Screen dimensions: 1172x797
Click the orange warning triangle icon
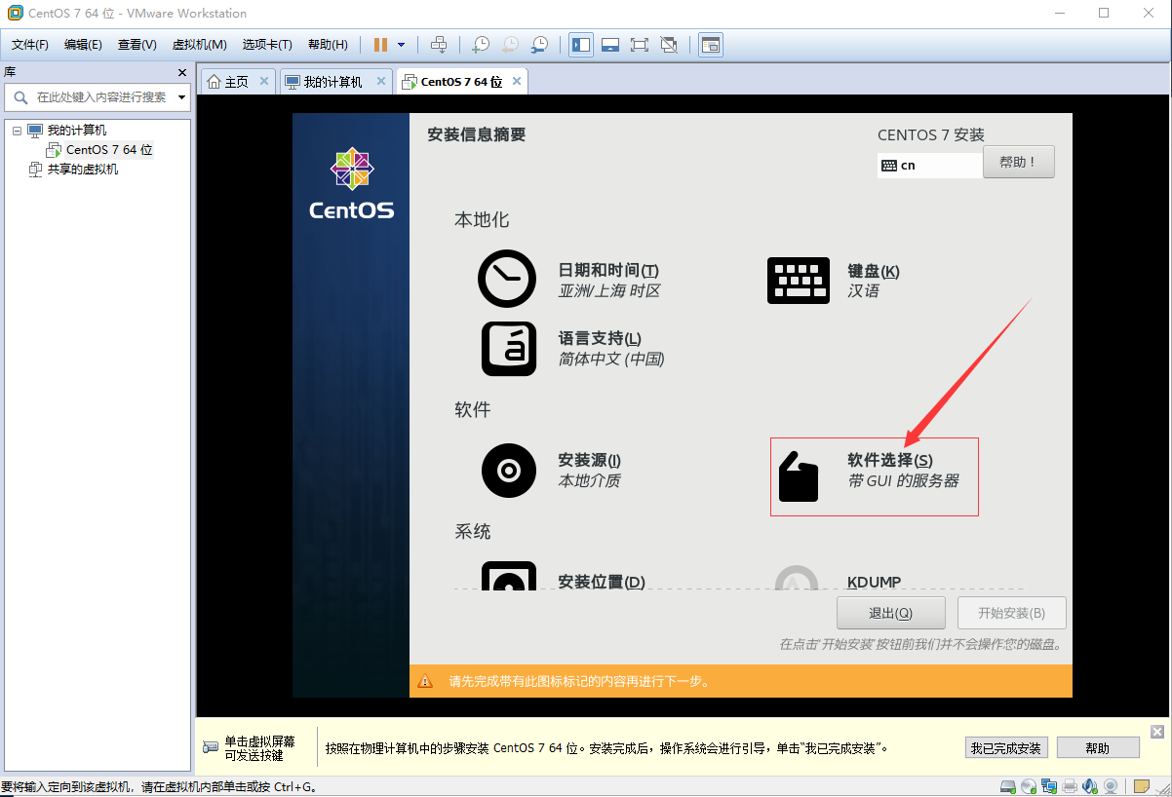(x=425, y=681)
